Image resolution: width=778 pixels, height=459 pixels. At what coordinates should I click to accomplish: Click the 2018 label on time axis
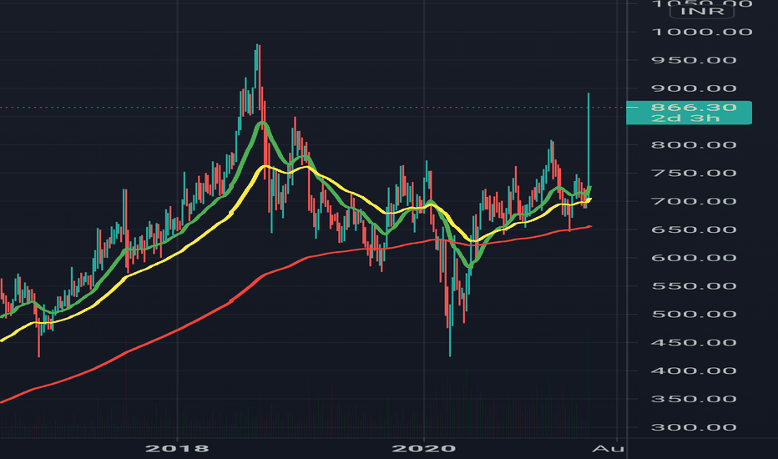(x=177, y=449)
